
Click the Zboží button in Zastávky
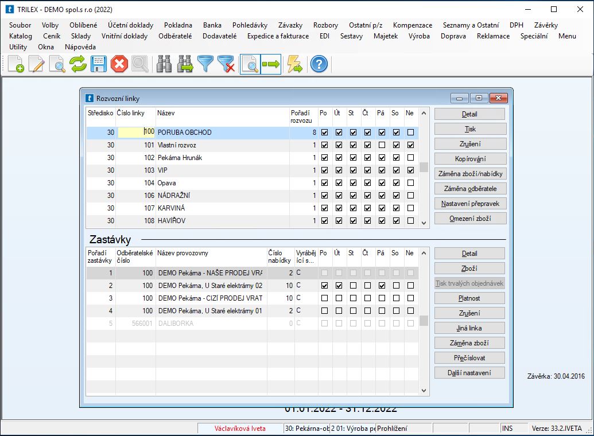coord(469,268)
